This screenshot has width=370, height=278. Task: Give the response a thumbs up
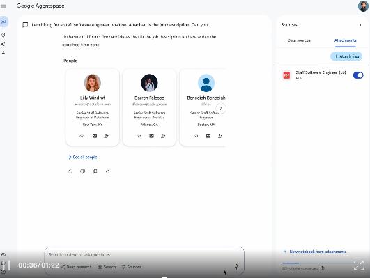click(x=70, y=171)
